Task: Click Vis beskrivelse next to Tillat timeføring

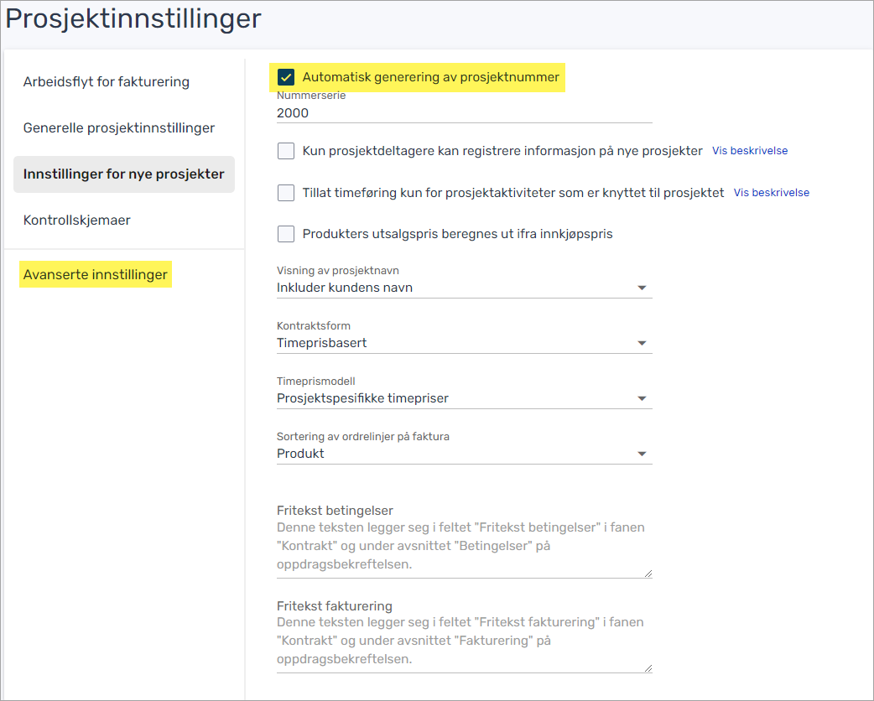Action: (772, 192)
